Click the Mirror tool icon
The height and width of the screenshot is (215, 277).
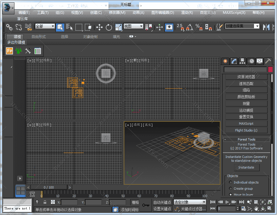[266, 27]
